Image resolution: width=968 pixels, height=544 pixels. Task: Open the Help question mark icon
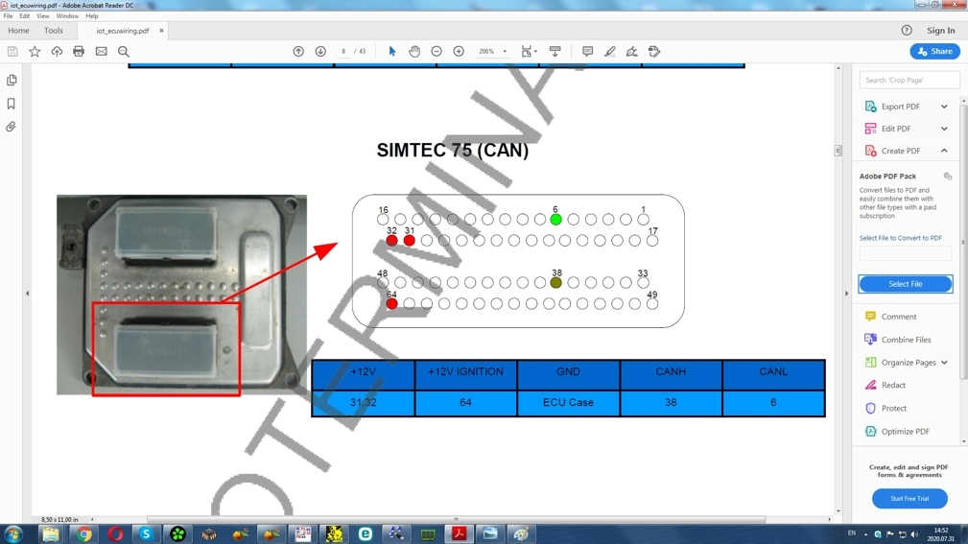click(907, 31)
